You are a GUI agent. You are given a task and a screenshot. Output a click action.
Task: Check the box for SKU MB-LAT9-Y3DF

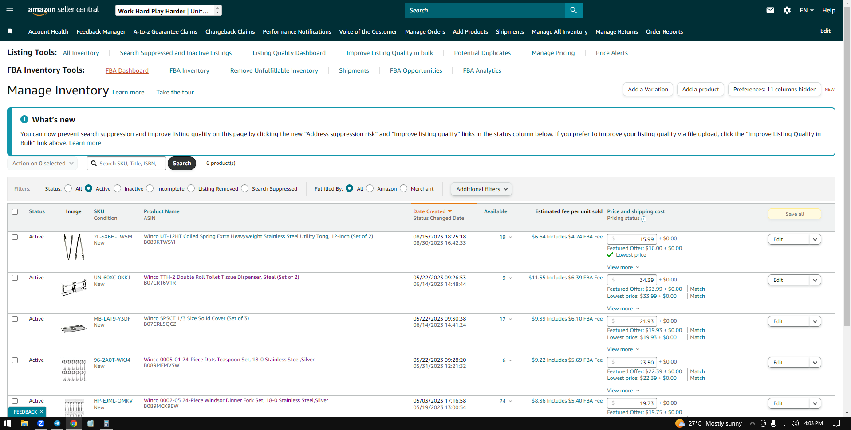point(15,319)
